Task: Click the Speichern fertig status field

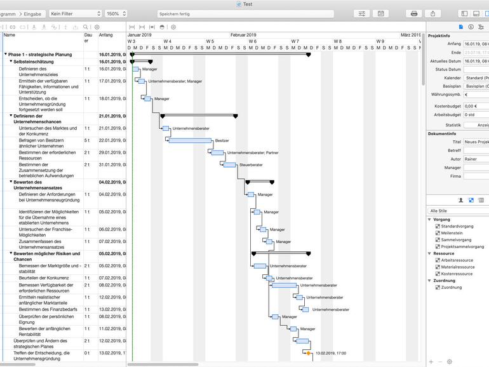Action: pyautogui.click(x=245, y=14)
